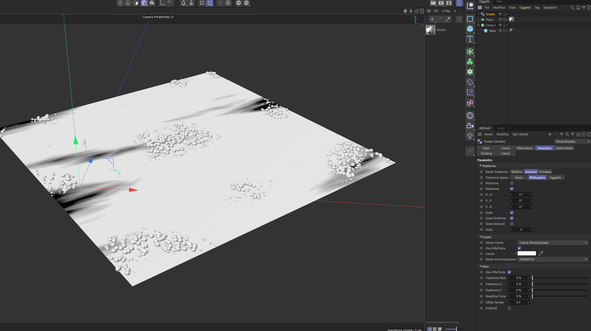
Task: Select Relativo transform mode
Action: pos(516,172)
